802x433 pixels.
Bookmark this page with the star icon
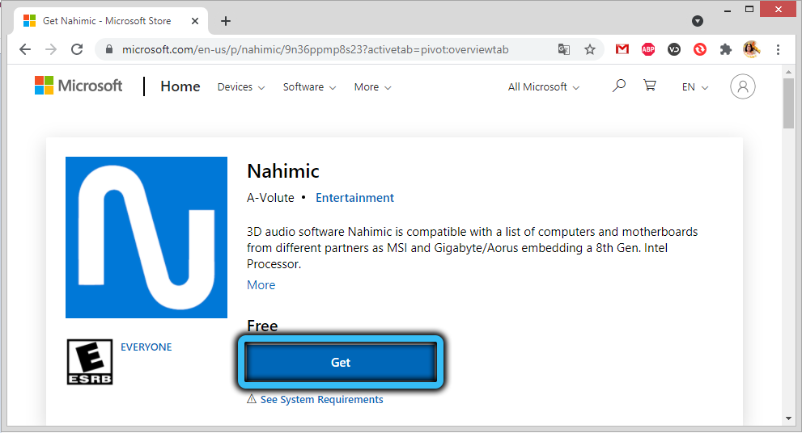(x=590, y=49)
